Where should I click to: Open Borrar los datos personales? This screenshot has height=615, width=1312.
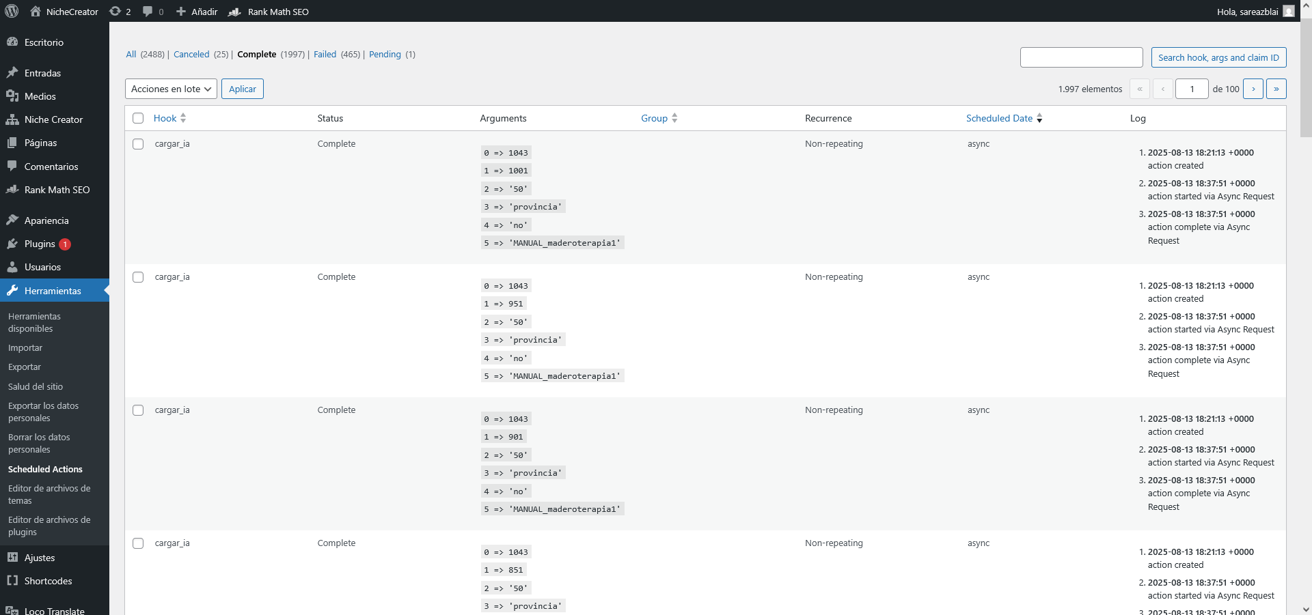pyautogui.click(x=55, y=443)
